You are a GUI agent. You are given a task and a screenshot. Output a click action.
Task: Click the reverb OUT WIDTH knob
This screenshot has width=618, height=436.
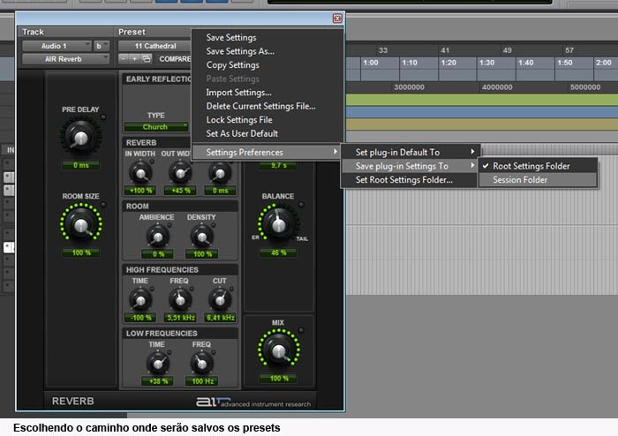[x=180, y=173]
